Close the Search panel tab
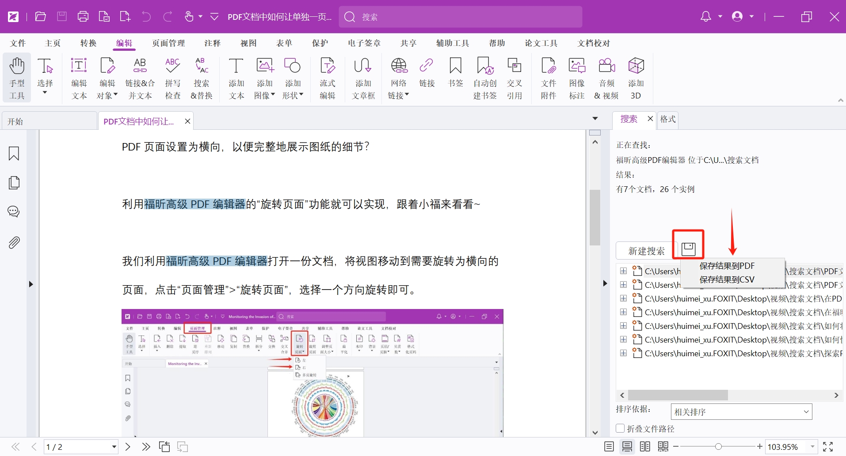Image resolution: width=846 pixels, height=456 pixels. (x=650, y=118)
